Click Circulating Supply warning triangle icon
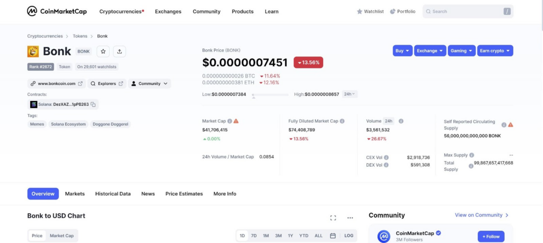Viewport: 543px width, 243px height. point(511,125)
